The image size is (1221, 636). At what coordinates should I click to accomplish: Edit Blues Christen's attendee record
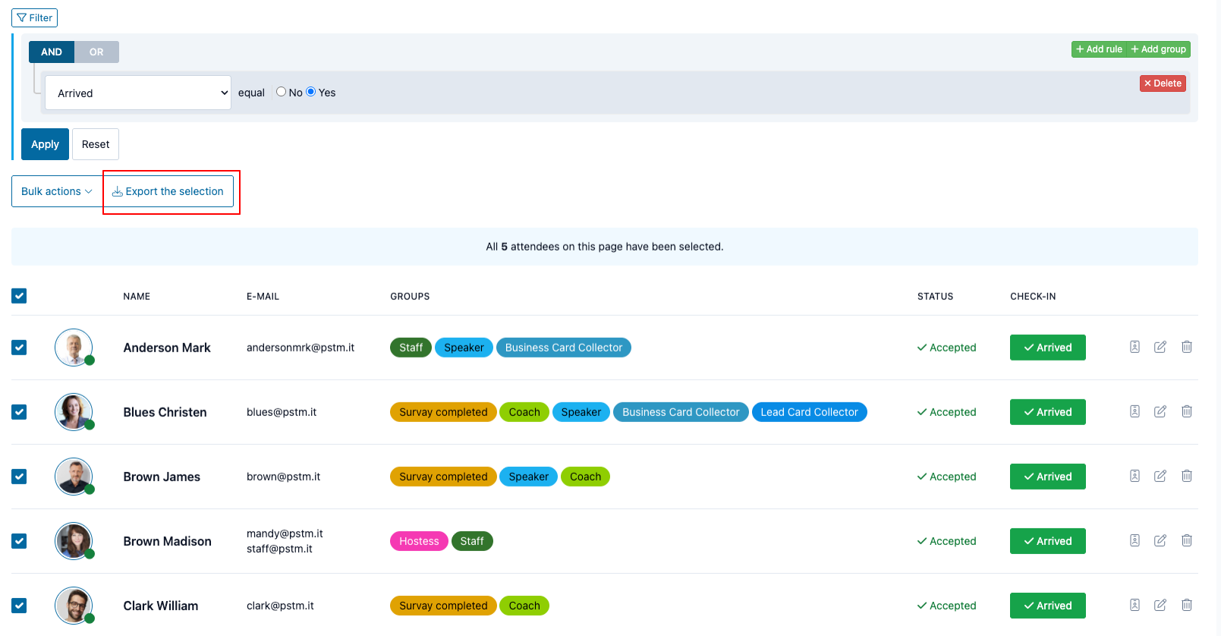click(1160, 411)
